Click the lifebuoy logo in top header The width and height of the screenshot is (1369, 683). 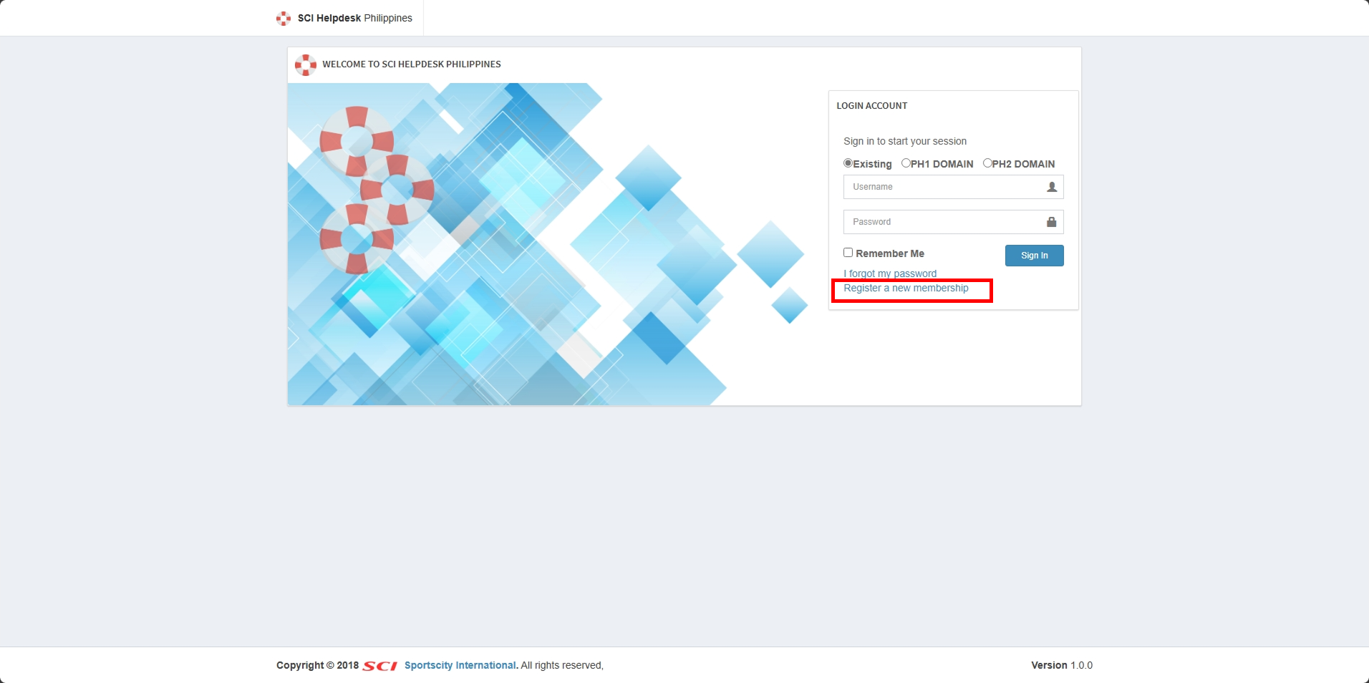point(284,19)
